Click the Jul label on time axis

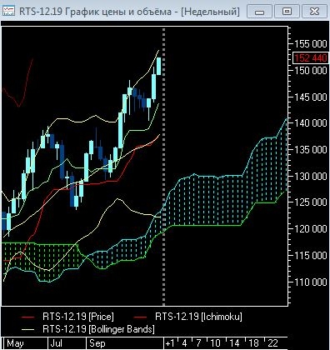(56, 343)
